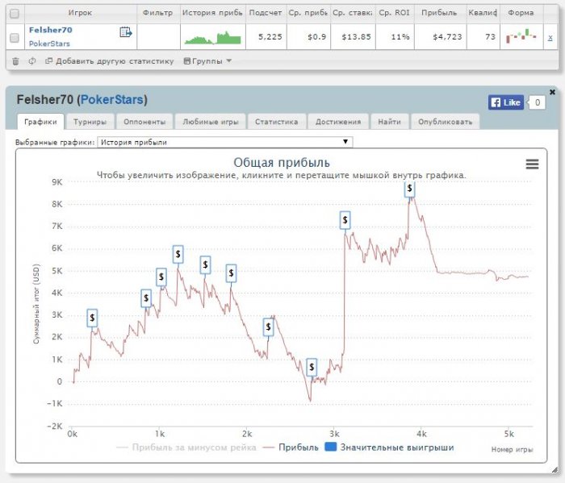The width and height of the screenshot is (565, 483).
Task: Sort by Ср. ROI column header
Action: (x=394, y=13)
